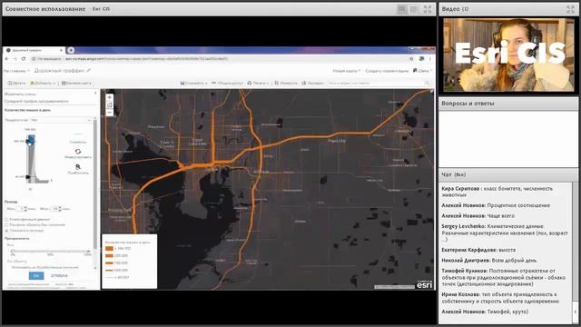The image size is (581, 327).
Task: Open the Dima user account menu
Action: [422, 71]
